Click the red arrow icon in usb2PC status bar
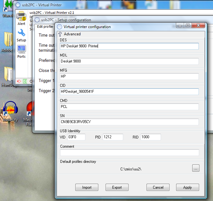The width and height of the screenshot is (213, 201). [19, 81]
